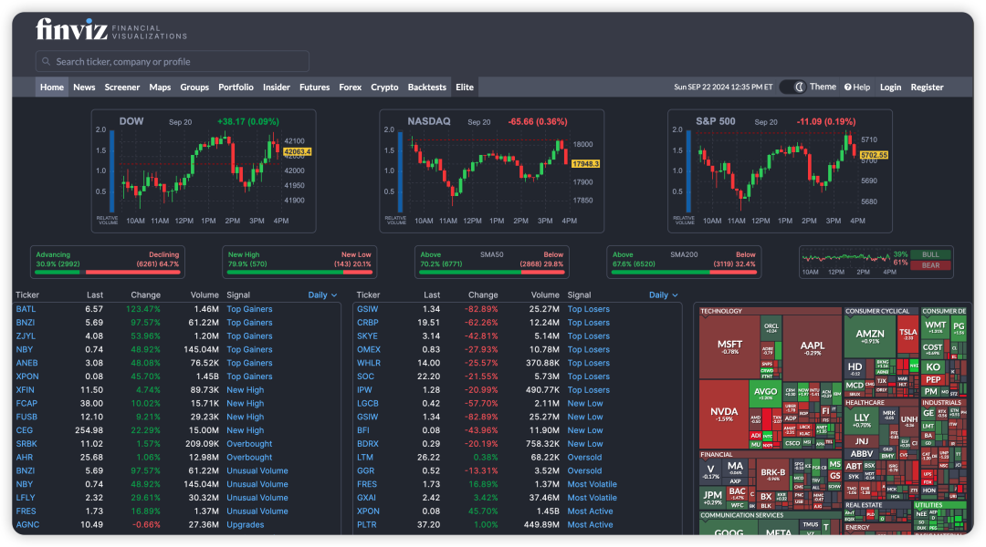
Task: Open the Forex page
Action: (x=351, y=88)
